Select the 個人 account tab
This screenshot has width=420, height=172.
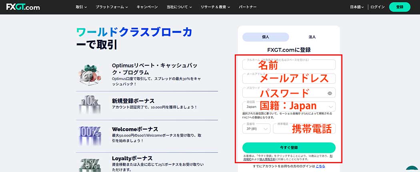tap(266, 37)
